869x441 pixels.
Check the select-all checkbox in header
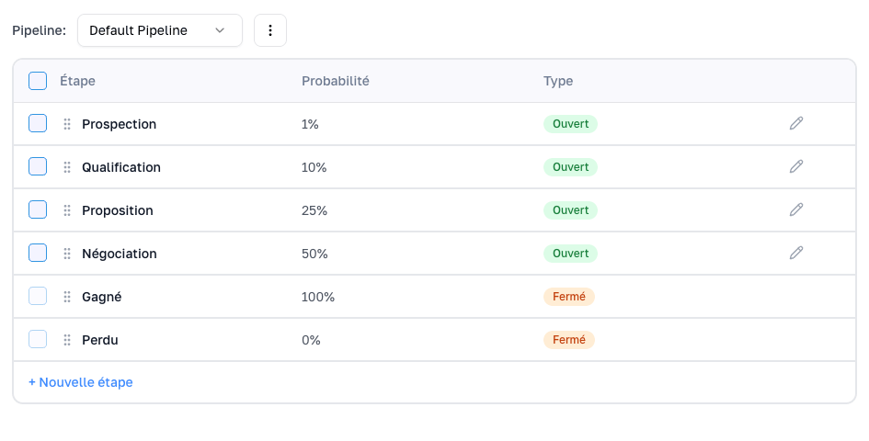[x=38, y=81]
